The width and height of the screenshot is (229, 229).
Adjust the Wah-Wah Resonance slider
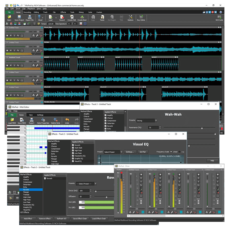(x=202, y=128)
